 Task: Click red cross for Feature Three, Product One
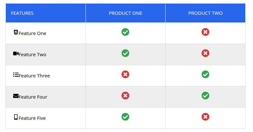point(125,75)
